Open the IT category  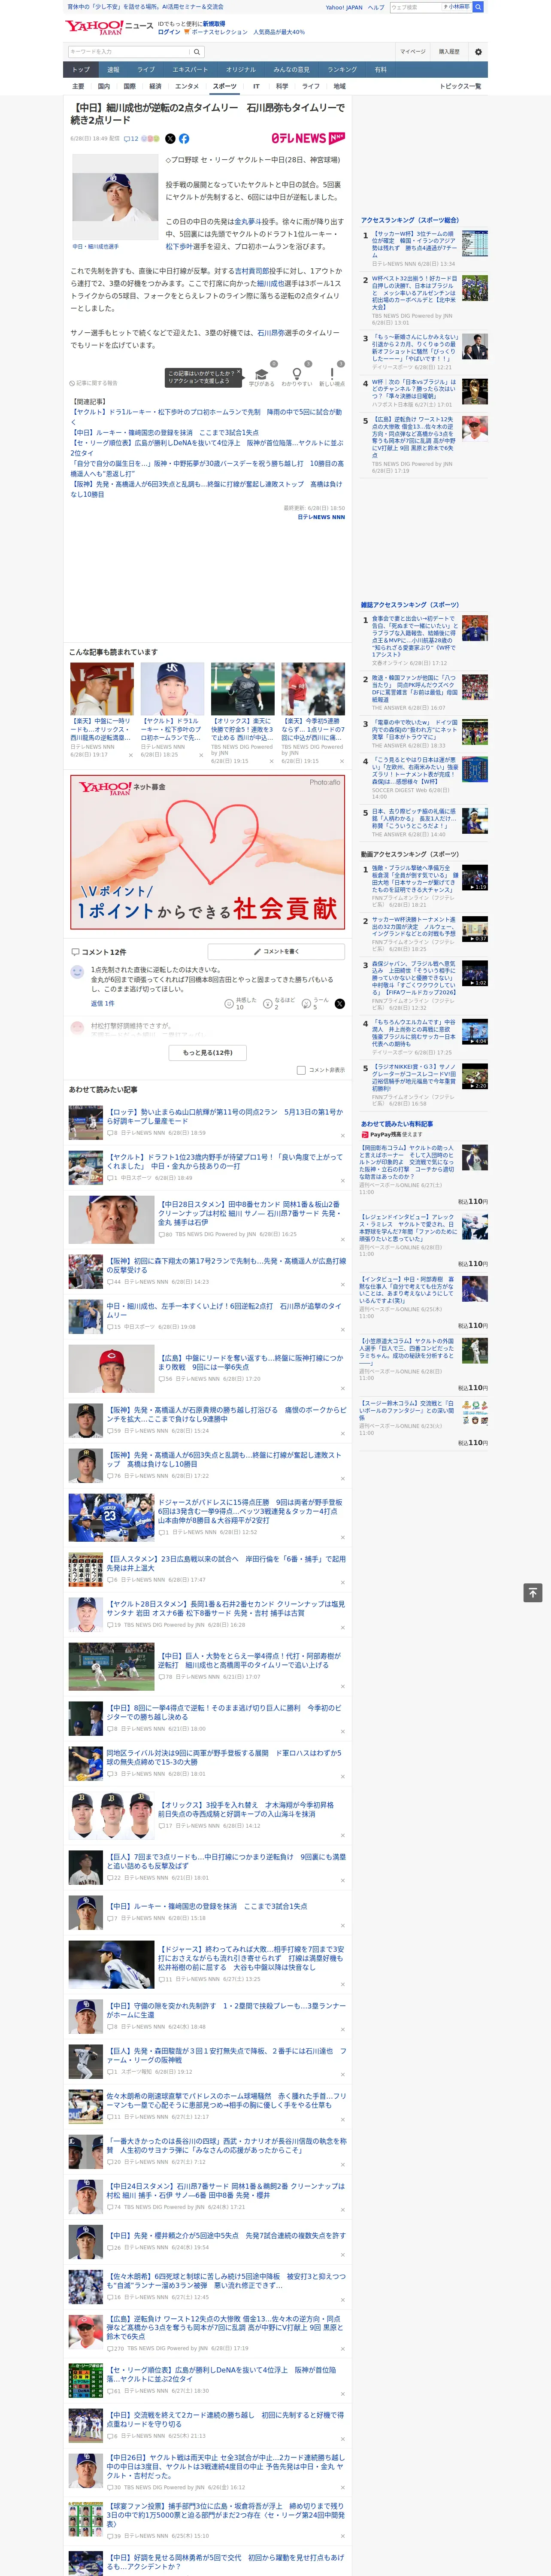pos(256,87)
